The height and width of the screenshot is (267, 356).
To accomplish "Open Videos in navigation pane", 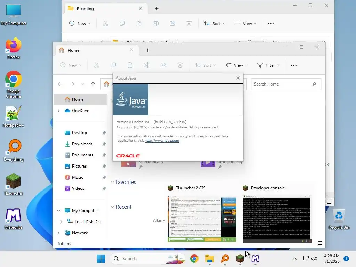I will pos(80,188).
